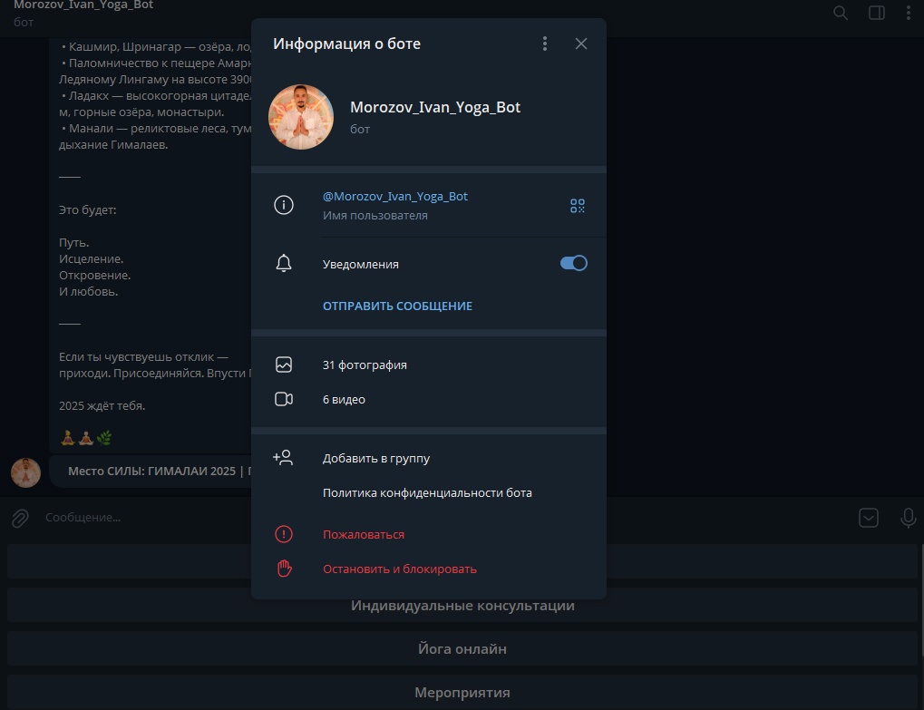The image size is (924, 710).
Task: Click Morozov_Ivan_Yoga_Bot name in chat header
Action: pyautogui.click(x=83, y=5)
